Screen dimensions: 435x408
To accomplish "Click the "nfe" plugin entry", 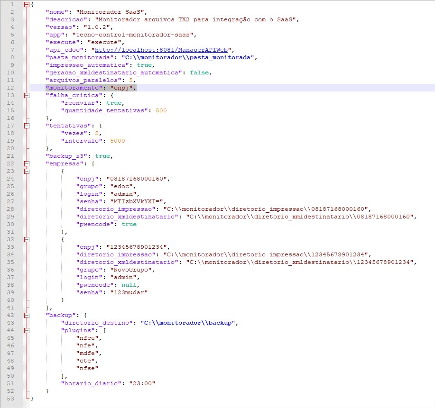I will (85, 345).
